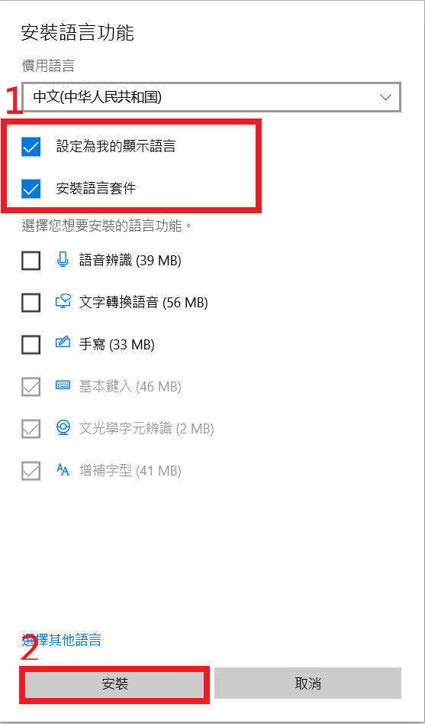Uncheck the 安裝語言套件 checkbox
Screen dimensions: 425x724
coord(31,189)
